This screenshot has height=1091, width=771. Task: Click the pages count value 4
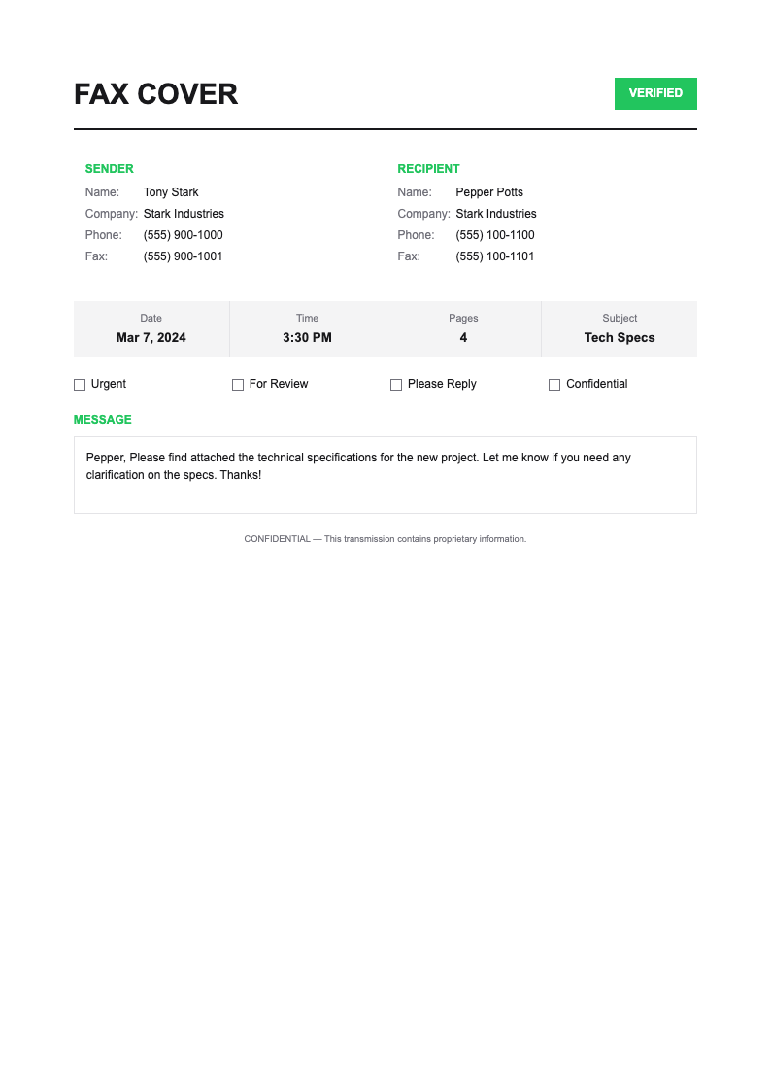pos(463,338)
